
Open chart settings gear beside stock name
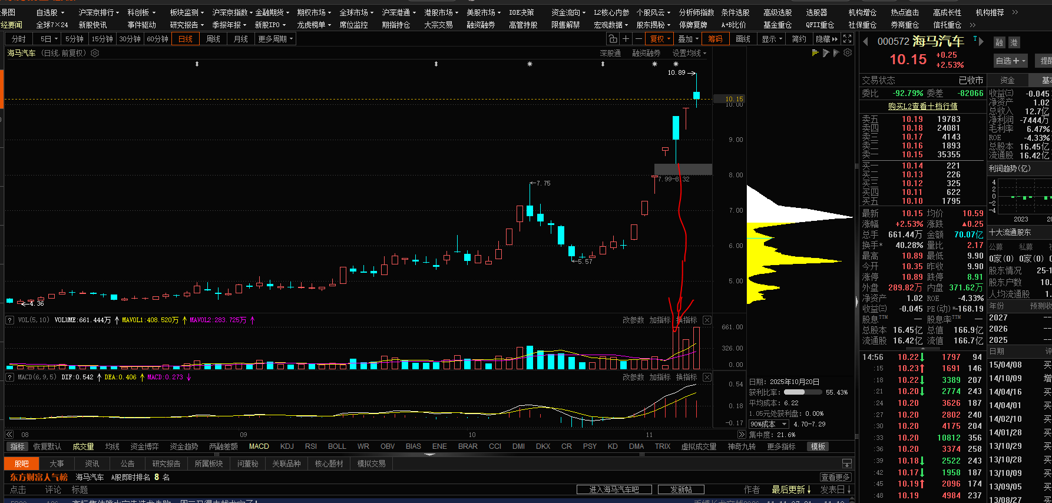(x=95, y=53)
